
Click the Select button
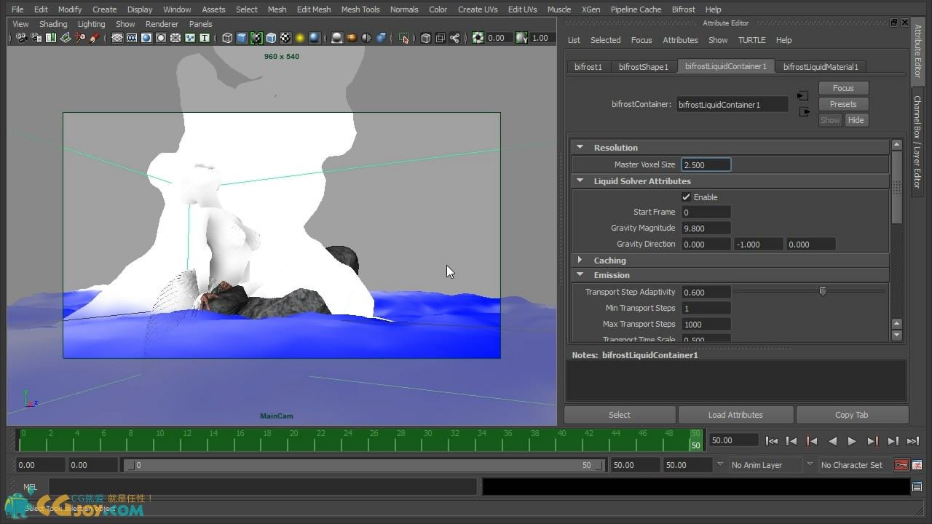click(x=620, y=415)
